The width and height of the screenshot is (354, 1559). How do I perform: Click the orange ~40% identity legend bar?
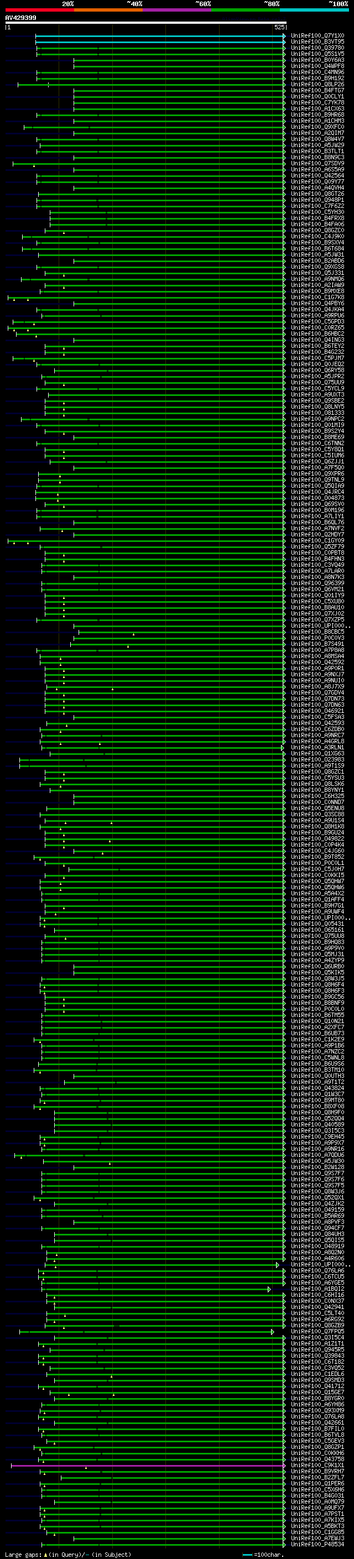coord(108,10)
